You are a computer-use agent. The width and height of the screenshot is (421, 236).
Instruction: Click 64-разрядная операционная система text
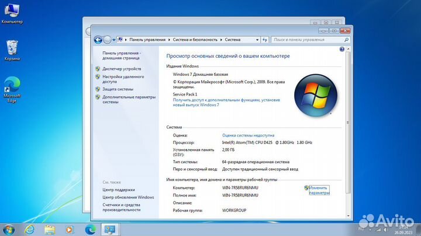coord(256,162)
